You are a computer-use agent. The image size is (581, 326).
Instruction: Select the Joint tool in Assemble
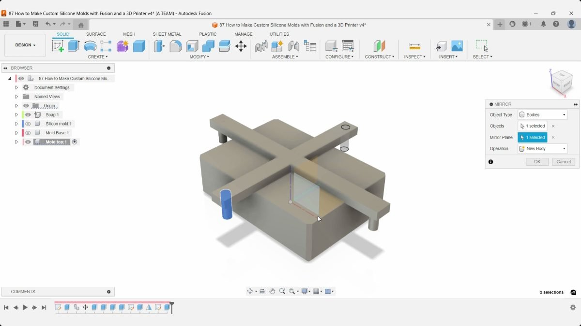[294, 46]
